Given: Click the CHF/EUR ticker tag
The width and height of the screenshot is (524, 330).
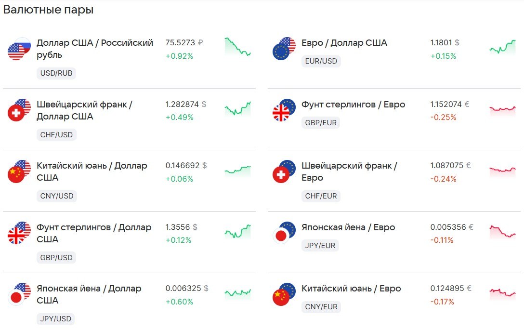Looking at the screenshot, I should click(321, 196).
